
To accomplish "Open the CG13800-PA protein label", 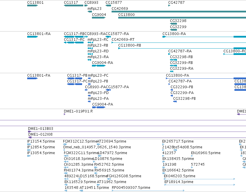I will pos(177,75).
